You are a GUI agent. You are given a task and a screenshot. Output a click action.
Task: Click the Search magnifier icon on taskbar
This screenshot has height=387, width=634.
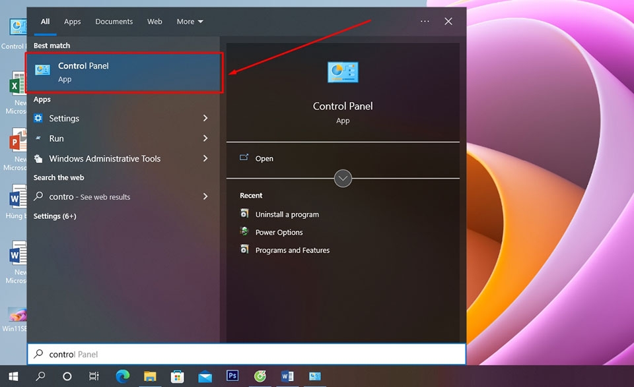(x=40, y=376)
